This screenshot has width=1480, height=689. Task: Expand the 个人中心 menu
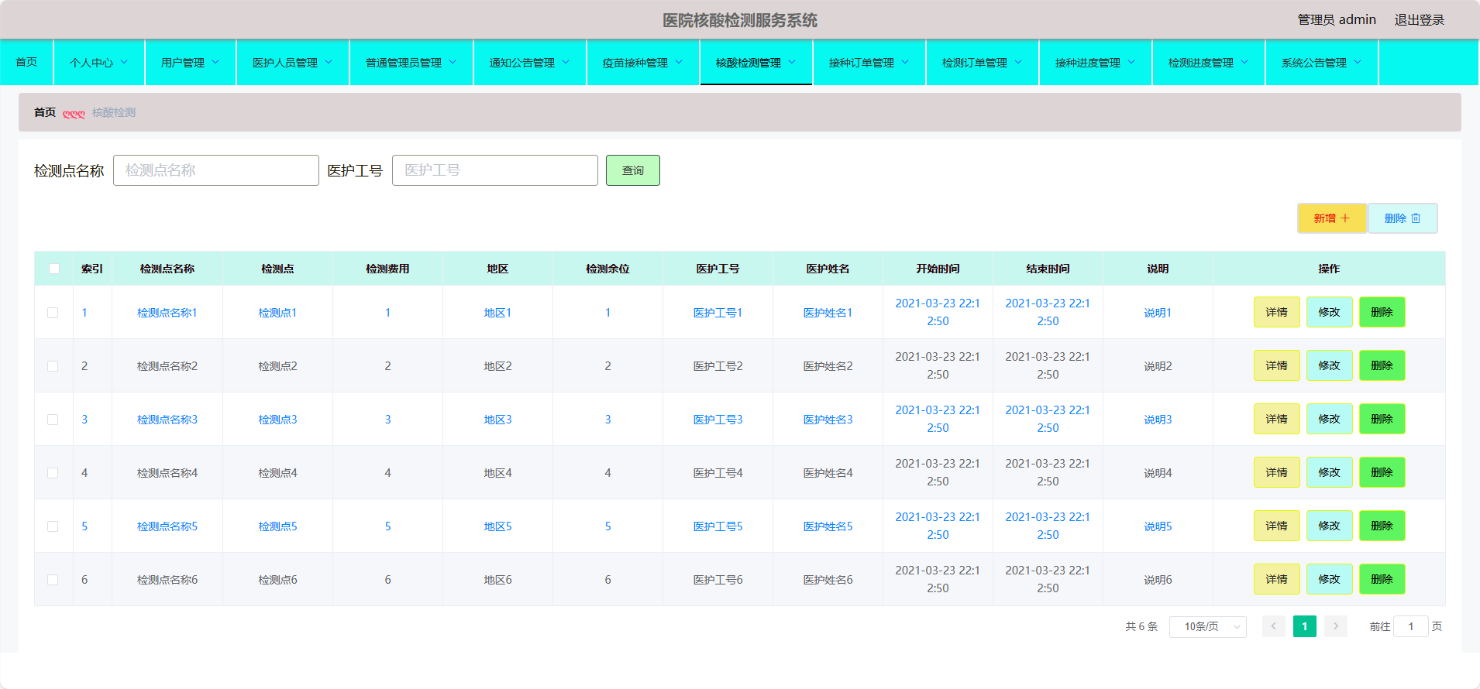click(99, 63)
